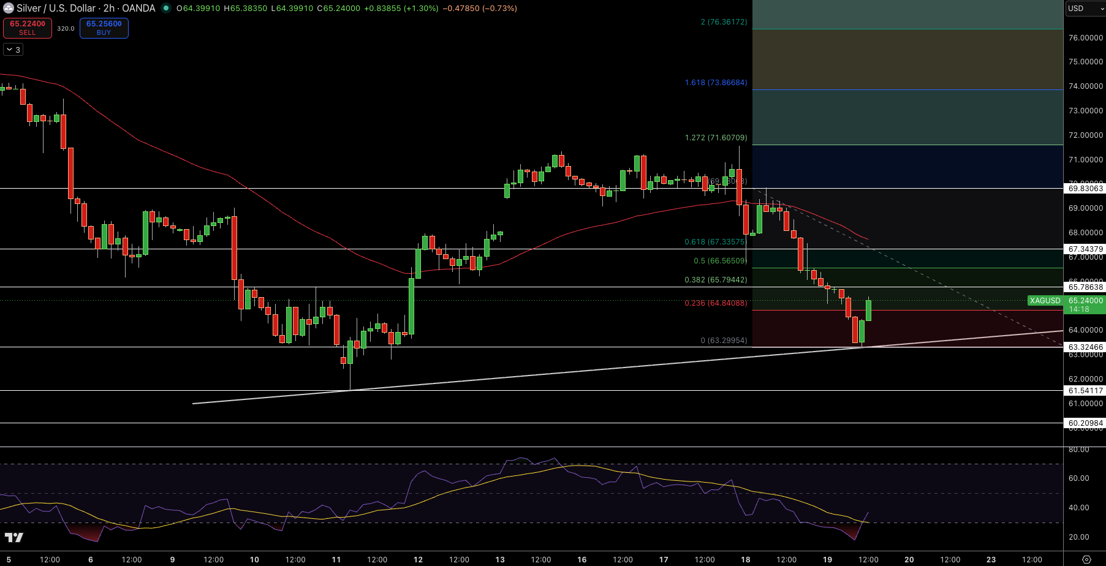Screen dimensions: 1106x566
Task: Click date label 23 on the time axis
Action: (991, 559)
